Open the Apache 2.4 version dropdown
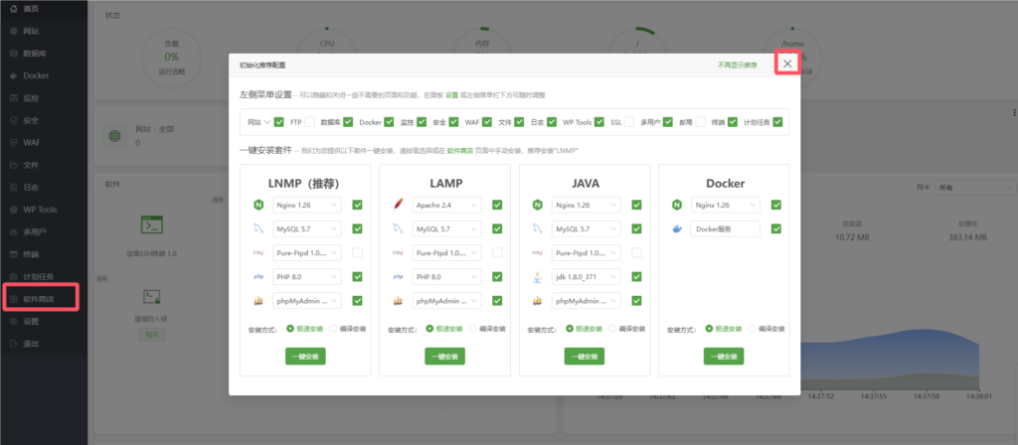Viewport: 1018px width, 445px height. pos(446,205)
